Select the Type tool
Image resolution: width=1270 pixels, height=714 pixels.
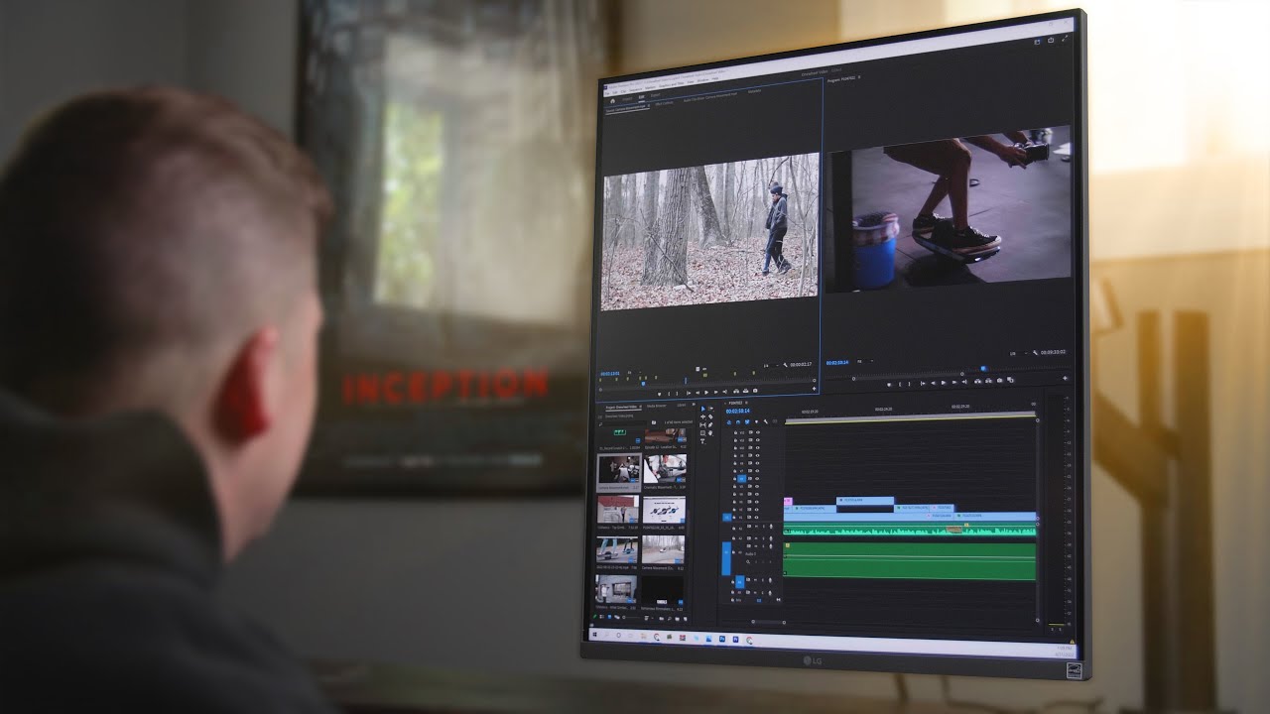pos(702,441)
